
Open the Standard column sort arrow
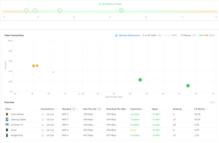(x=77, y=109)
